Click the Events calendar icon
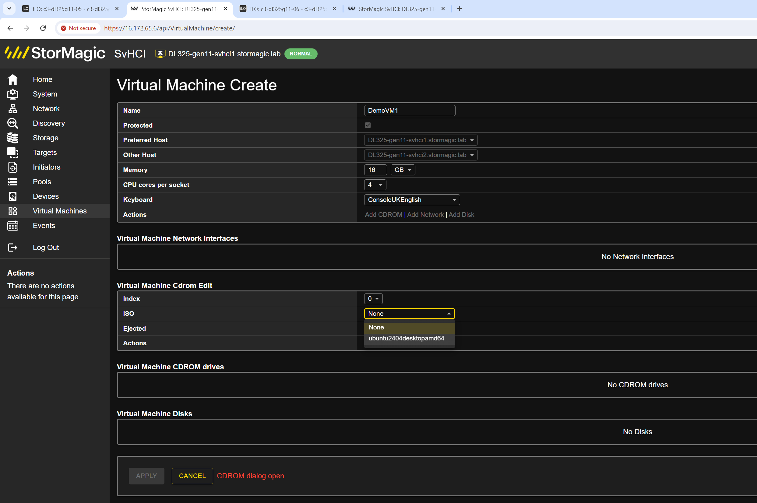 [x=13, y=226]
